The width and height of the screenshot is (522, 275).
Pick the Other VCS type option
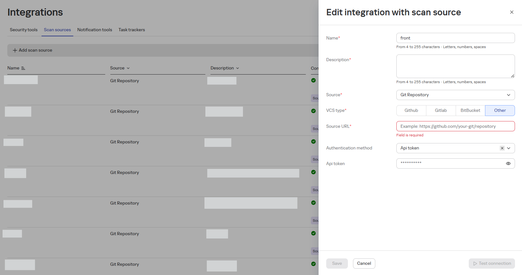coord(500,111)
